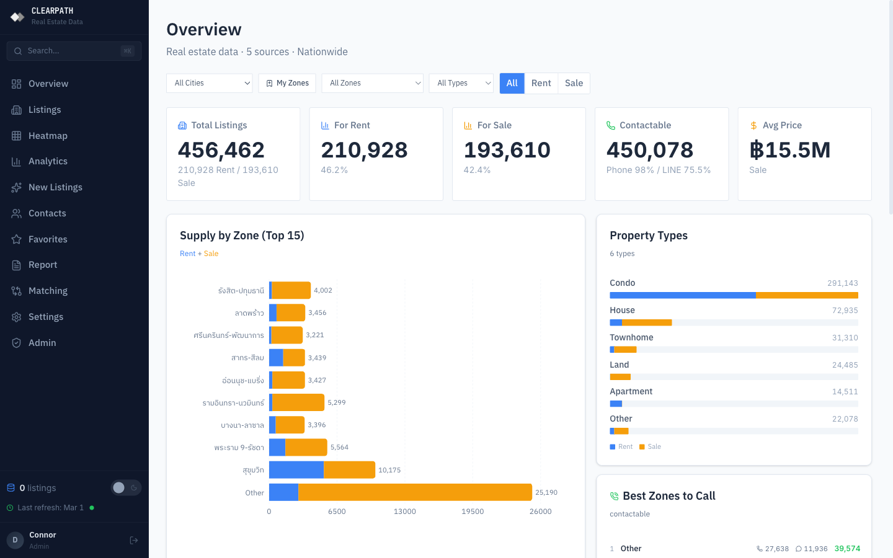Expand the All Cities dropdown

(210, 83)
